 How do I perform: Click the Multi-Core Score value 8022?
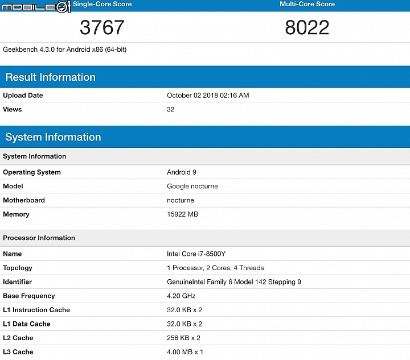coord(307,27)
